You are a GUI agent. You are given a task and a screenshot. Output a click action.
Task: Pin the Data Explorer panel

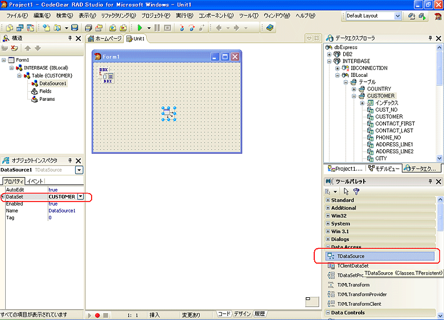click(430, 38)
